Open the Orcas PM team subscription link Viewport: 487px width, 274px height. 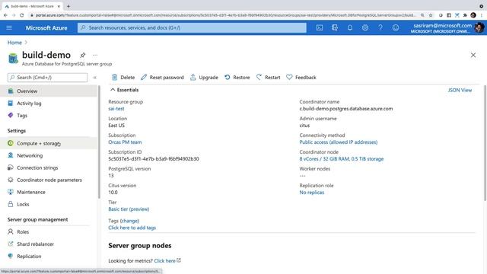click(125, 142)
